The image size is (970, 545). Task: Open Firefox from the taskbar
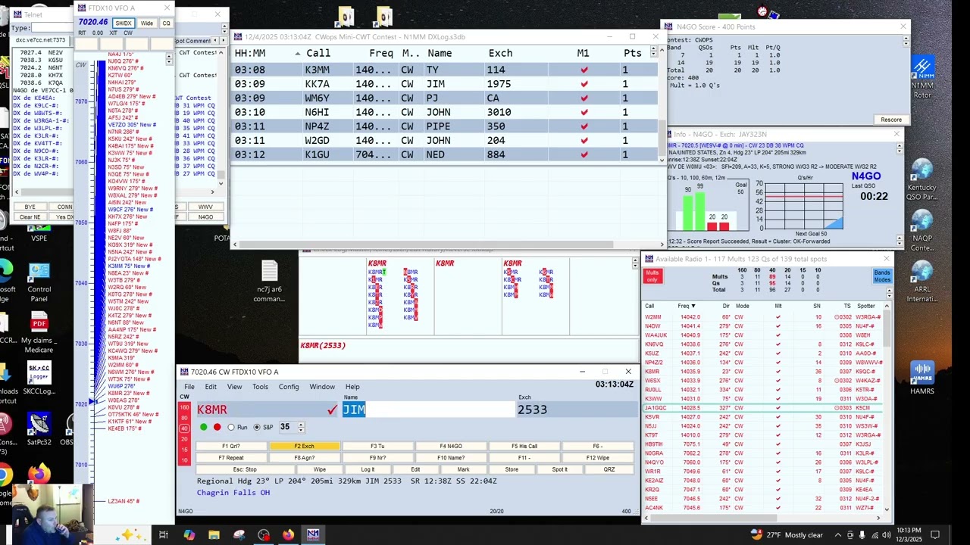288,534
